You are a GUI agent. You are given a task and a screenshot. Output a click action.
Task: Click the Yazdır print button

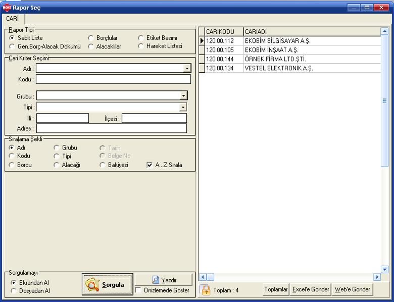(164, 280)
